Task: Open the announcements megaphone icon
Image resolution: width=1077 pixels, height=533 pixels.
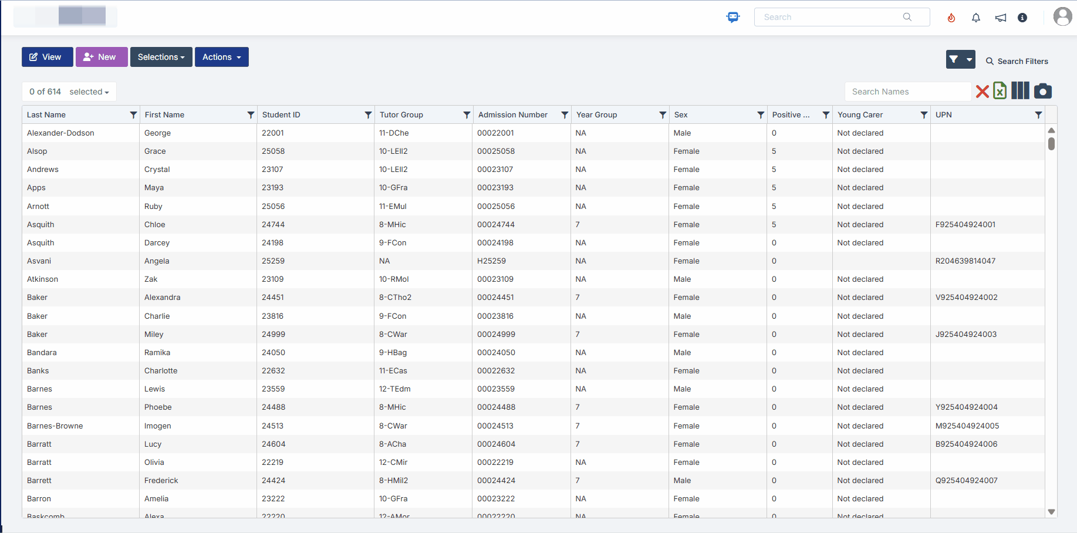Action: pyautogui.click(x=1001, y=18)
